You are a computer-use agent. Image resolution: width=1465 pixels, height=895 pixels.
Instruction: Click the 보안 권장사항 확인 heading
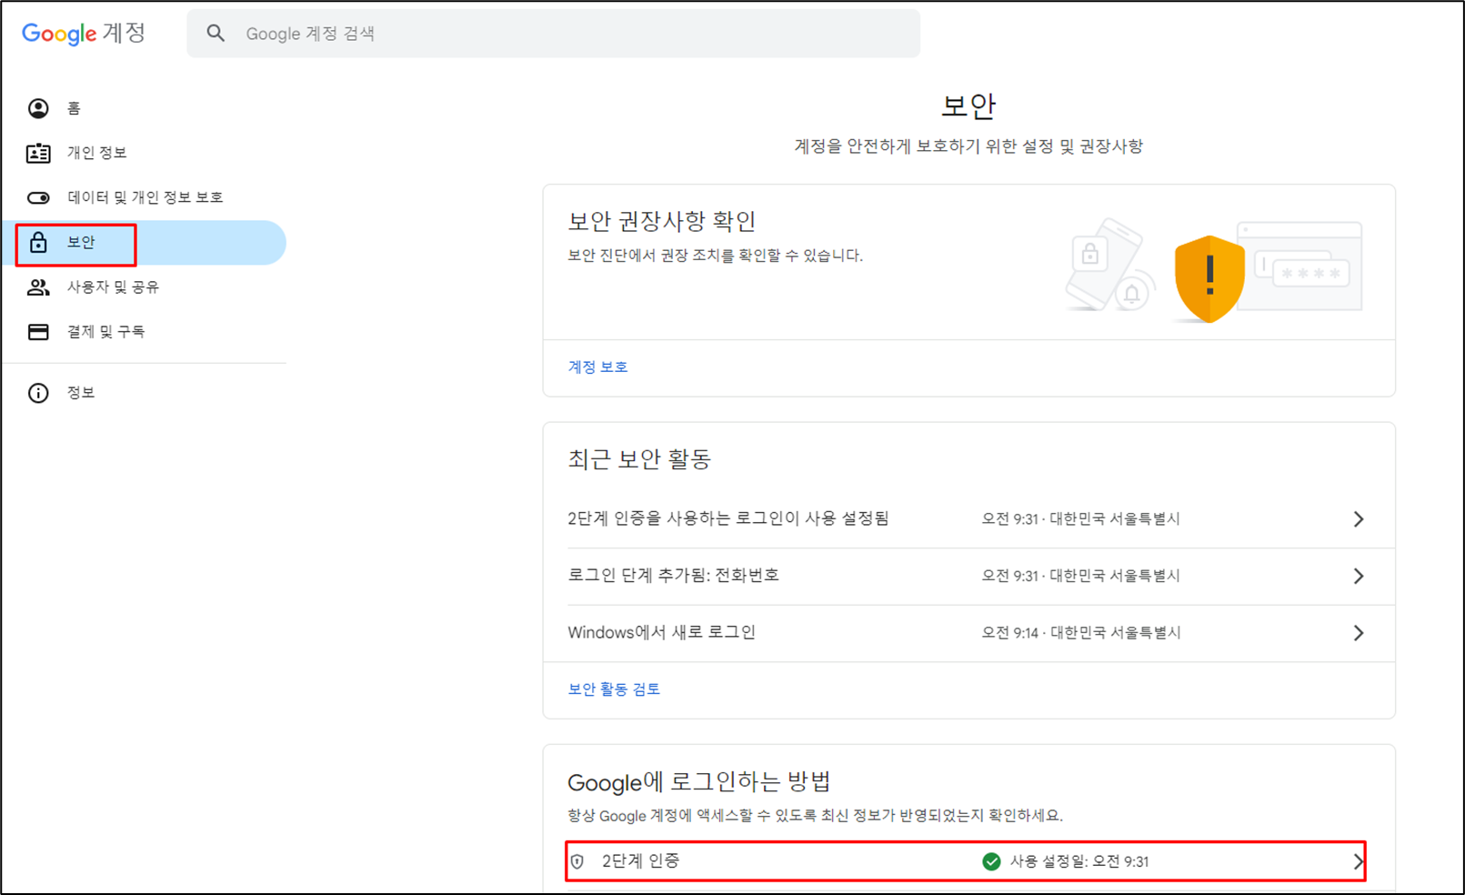(662, 221)
